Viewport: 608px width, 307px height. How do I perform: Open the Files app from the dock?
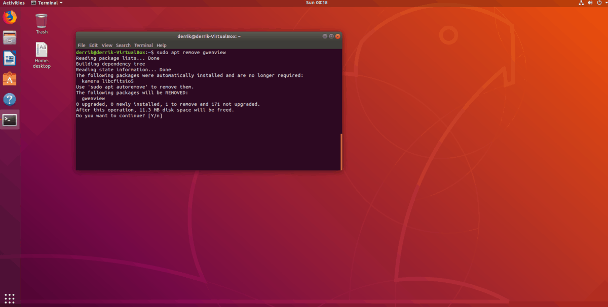pyautogui.click(x=10, y=37)
